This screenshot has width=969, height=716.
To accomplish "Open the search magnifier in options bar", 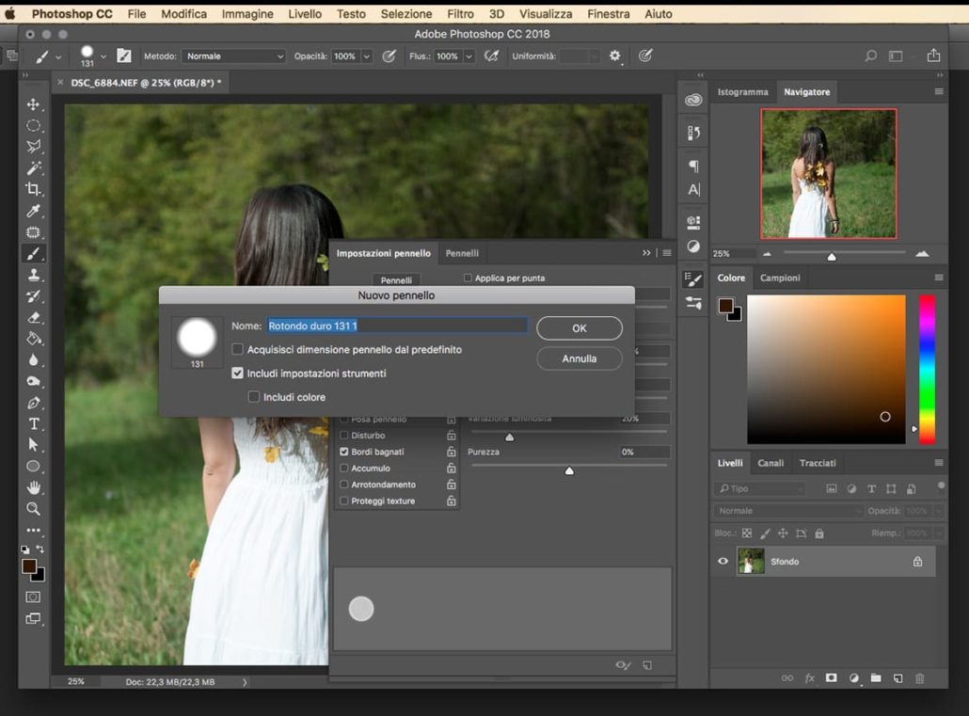I will coord(871,56).
